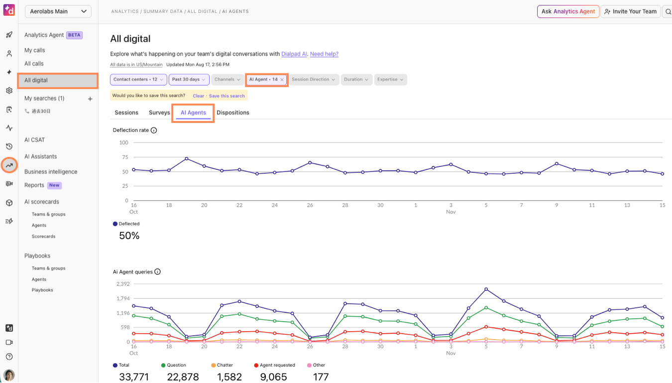Open the Duration filter dropdown
Screen dimensions: 672x383
[x=356, y=80]
